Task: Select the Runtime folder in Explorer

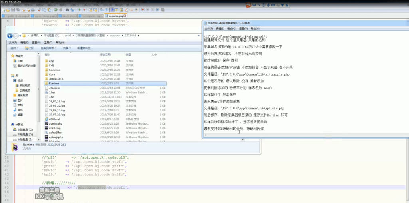Action: (x=105, y=83)
